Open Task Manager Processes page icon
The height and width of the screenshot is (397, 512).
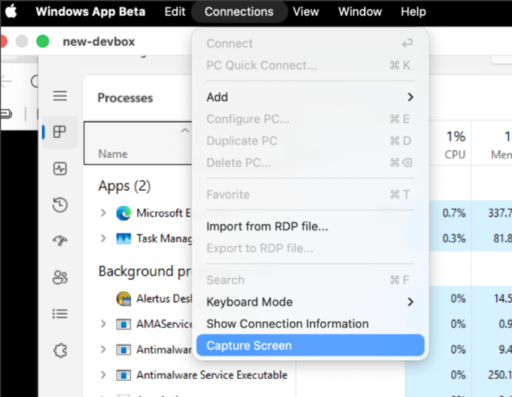[60, 132]
